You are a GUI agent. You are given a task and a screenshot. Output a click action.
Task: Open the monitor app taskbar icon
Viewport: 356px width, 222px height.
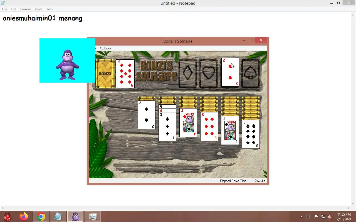tap(93, 216)
